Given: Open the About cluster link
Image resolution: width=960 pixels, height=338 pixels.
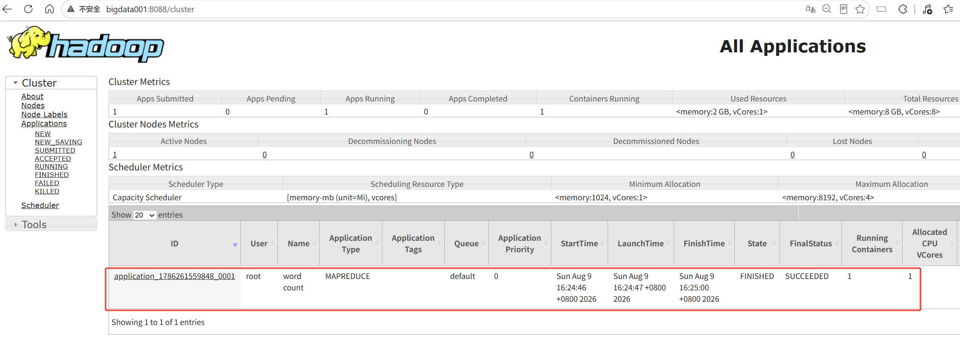Looking at the screenshot, I should tap(32, 96).
